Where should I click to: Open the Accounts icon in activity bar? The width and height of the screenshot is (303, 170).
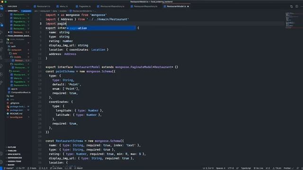(x=1, y=153)
